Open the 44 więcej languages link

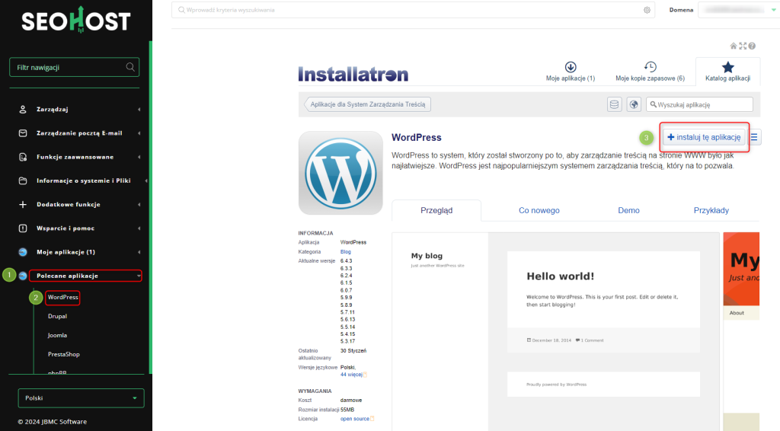[x=351, y=375]
